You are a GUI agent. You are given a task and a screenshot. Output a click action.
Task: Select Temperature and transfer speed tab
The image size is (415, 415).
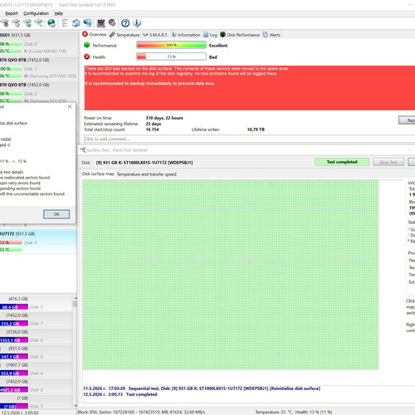coord(147,174)
